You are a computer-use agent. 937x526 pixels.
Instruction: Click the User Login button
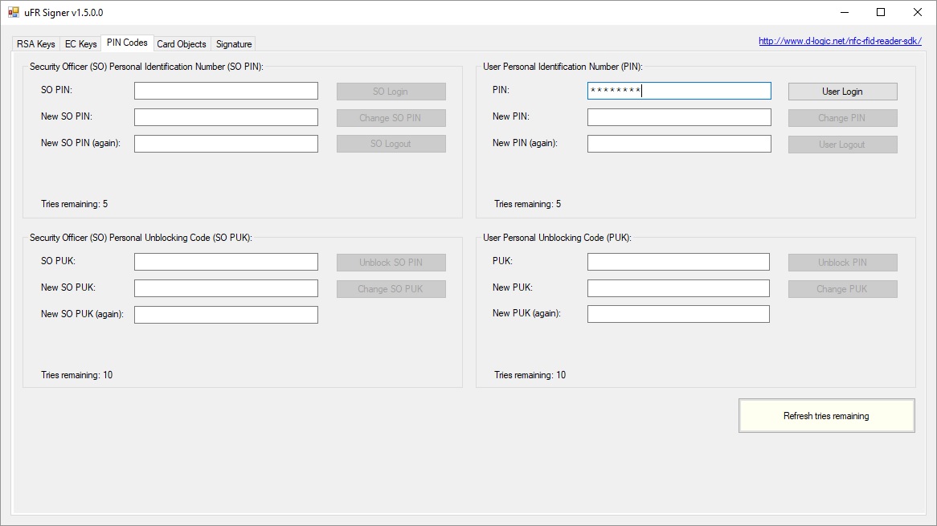point(843,92)
